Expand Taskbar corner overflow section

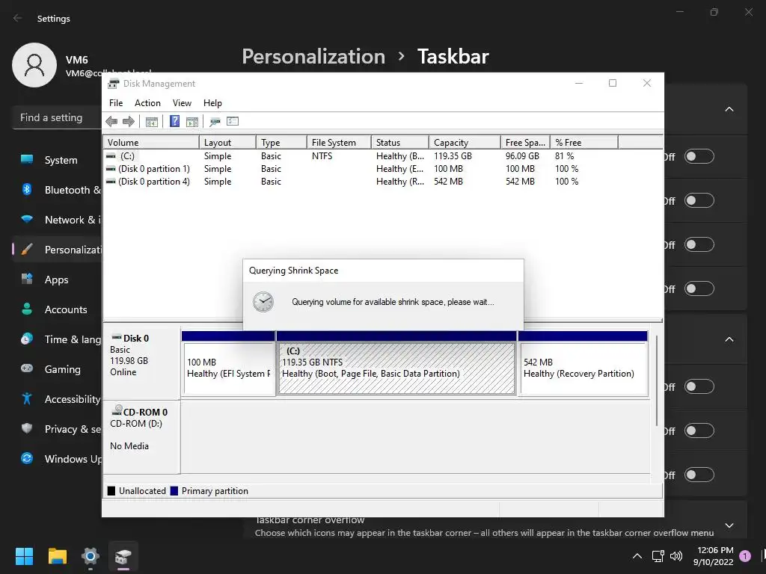(729, 525)
